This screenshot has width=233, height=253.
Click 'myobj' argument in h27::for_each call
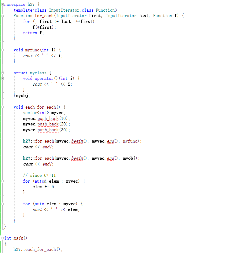tap(129, 158)
